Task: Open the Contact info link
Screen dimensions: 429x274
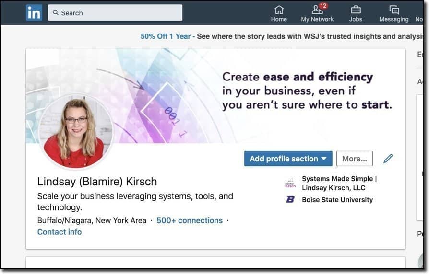Action: [x=60, y=232]
